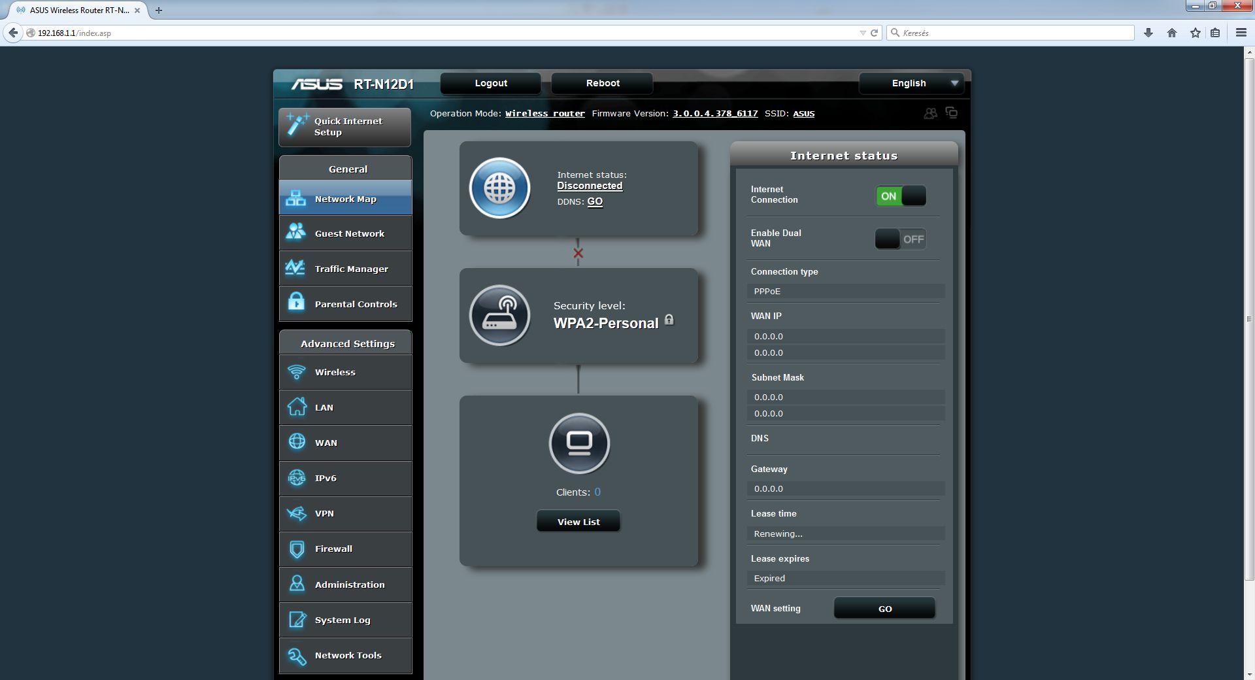The height and width of the screenshot is (680, 1255).
Task: Click the ASUS logo
Action: 317,84
